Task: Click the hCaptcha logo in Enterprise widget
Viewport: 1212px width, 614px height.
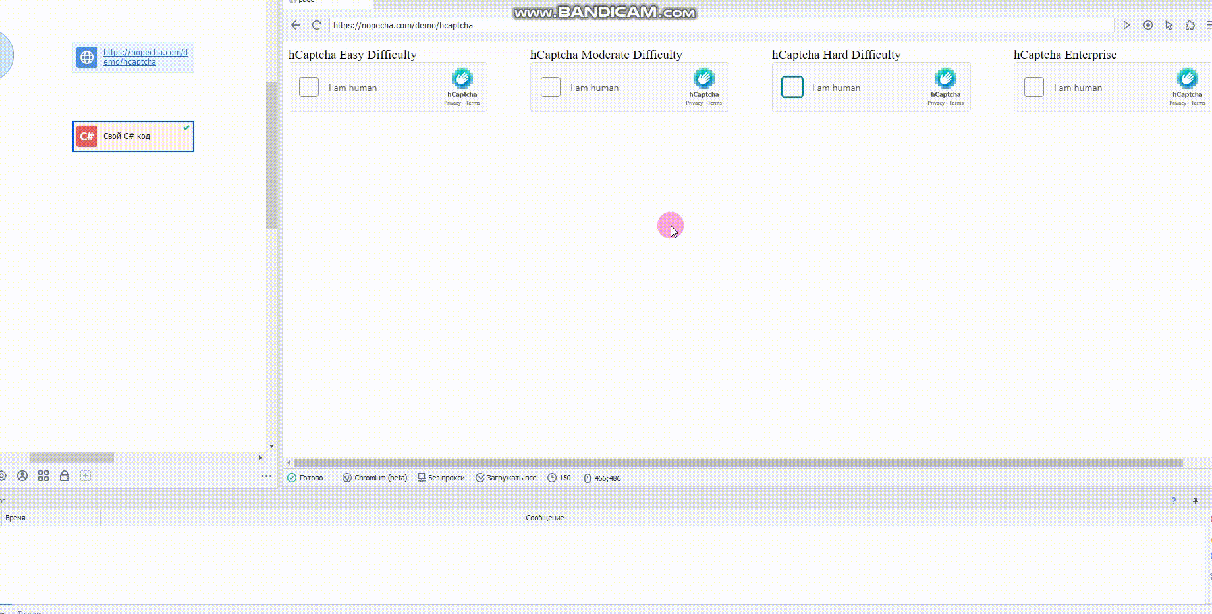Action: tap(1188, 78)
